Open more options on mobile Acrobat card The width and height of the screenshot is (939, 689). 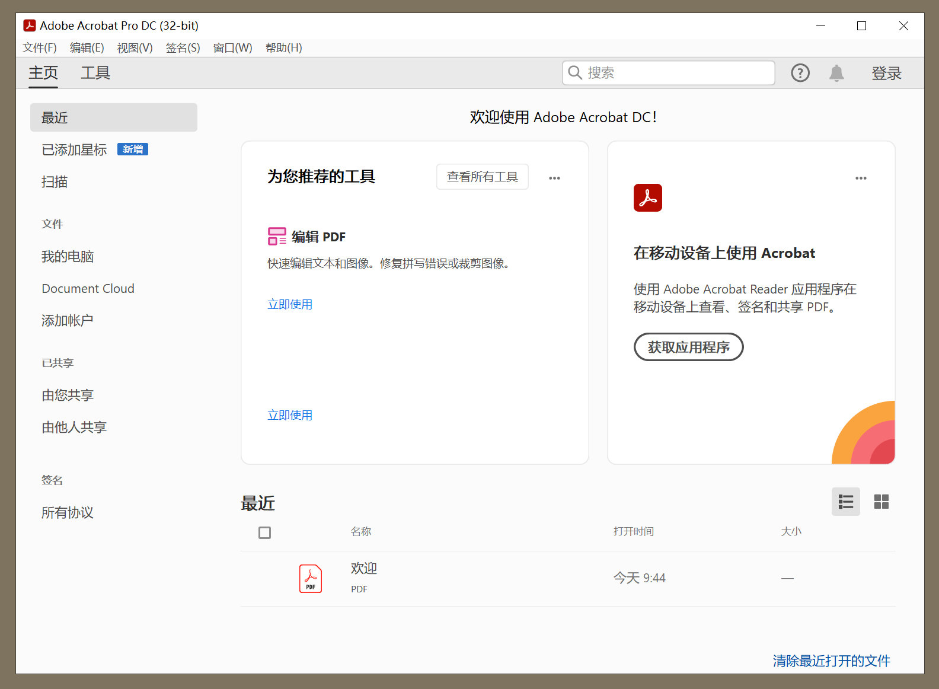pos(861,178)
